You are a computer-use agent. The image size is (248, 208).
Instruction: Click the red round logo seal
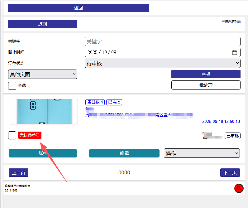pyautogui.click(x=239, y=188)
